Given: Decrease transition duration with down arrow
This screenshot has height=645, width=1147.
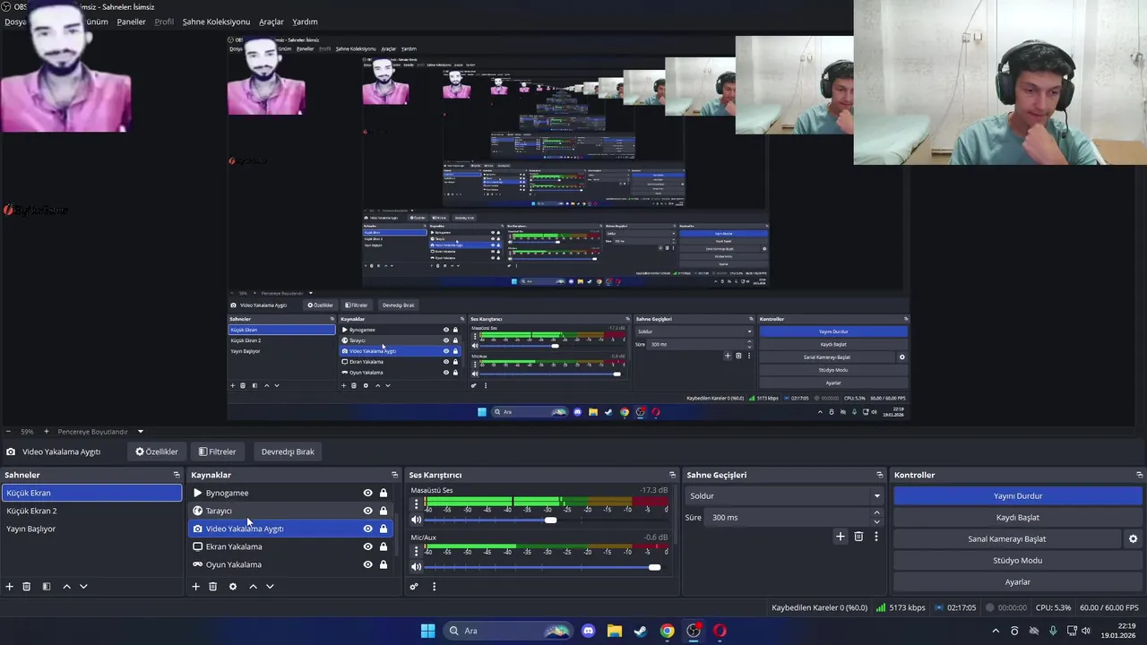Looking at the screenshot, I should 876,522.
